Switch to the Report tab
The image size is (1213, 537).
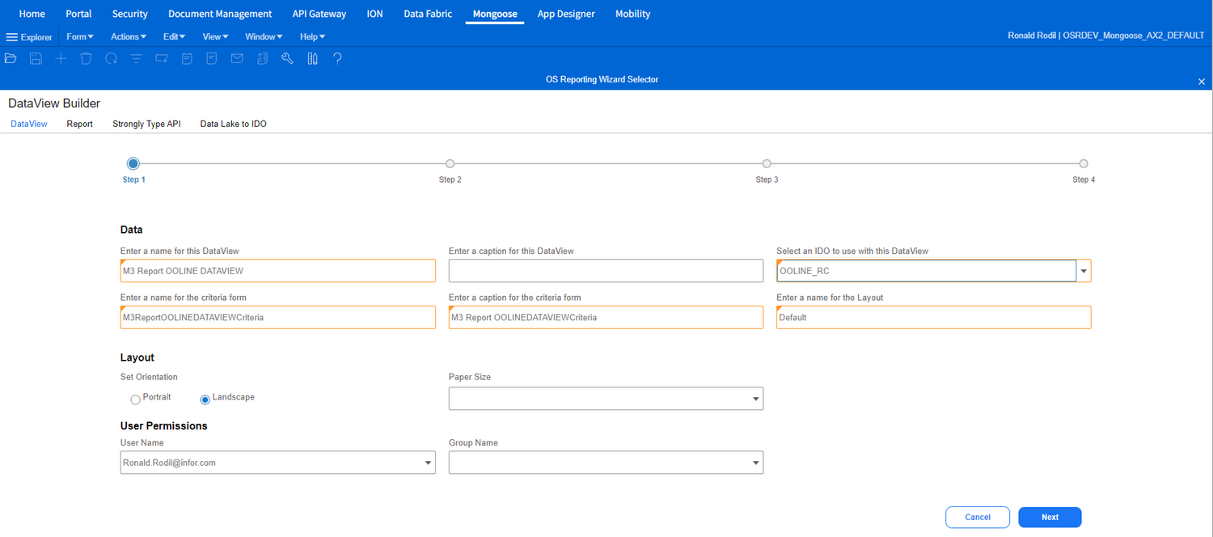tap(79, 124)
